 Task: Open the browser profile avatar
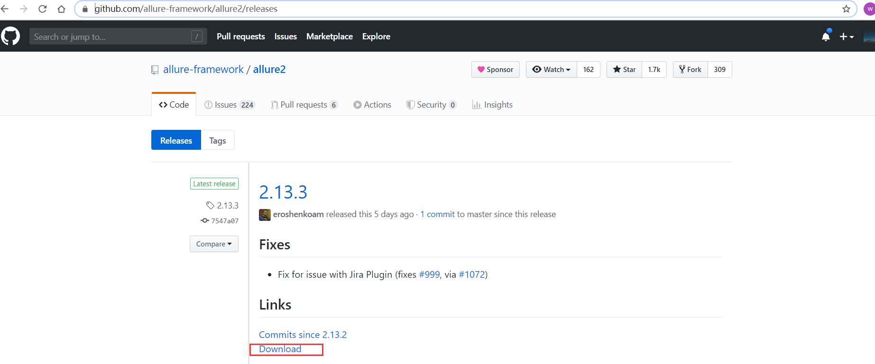click(869, 9)
